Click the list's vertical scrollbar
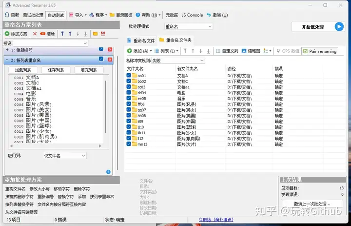Screen dimensions: 351x226 click(105, 106)
